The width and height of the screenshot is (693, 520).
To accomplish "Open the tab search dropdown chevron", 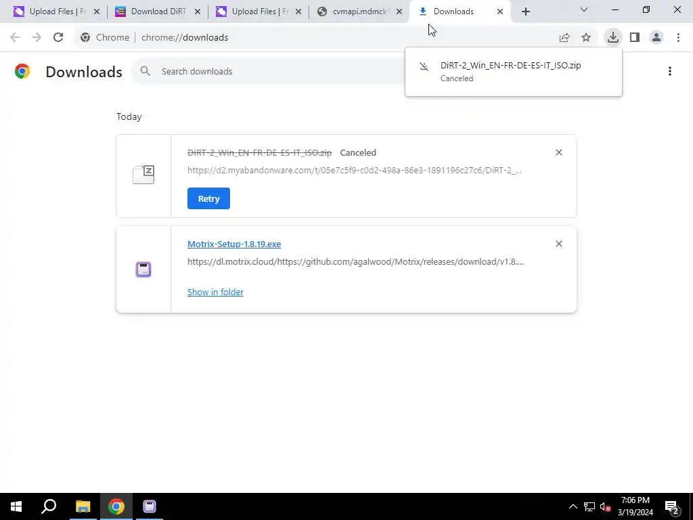I will click(584, 9).
